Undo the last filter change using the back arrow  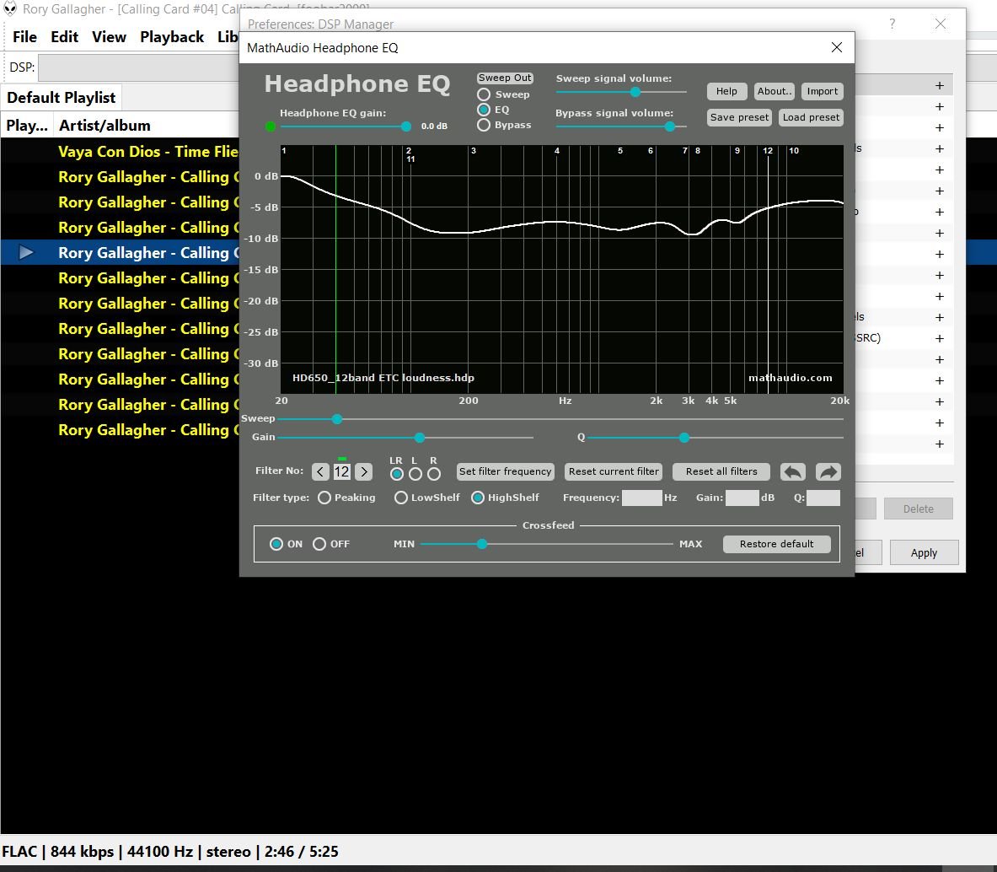[792, 472]
